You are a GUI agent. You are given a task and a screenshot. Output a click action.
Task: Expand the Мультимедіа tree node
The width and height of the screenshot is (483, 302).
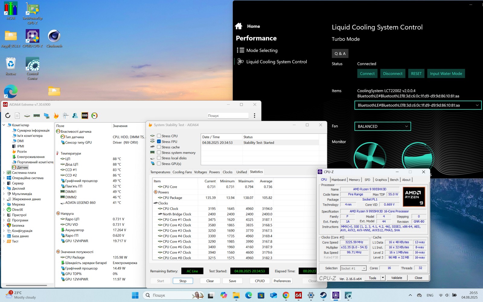coord(4,194)
